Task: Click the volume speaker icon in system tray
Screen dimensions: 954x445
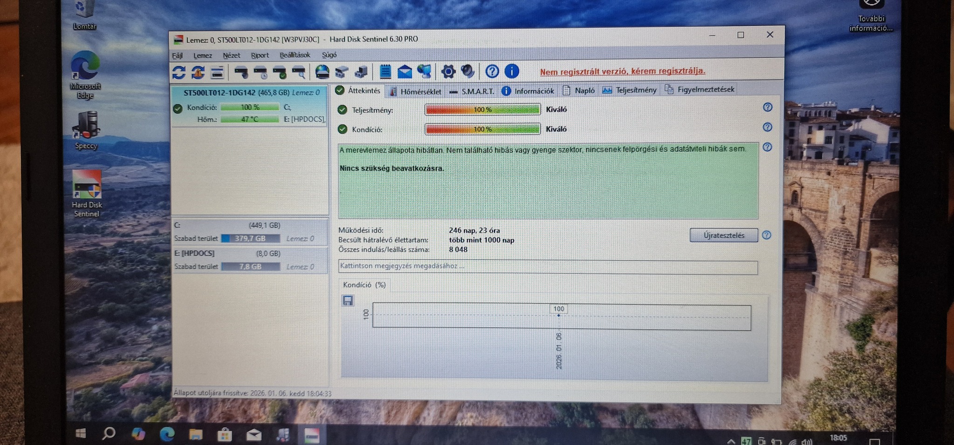Action: click(806, 442)
